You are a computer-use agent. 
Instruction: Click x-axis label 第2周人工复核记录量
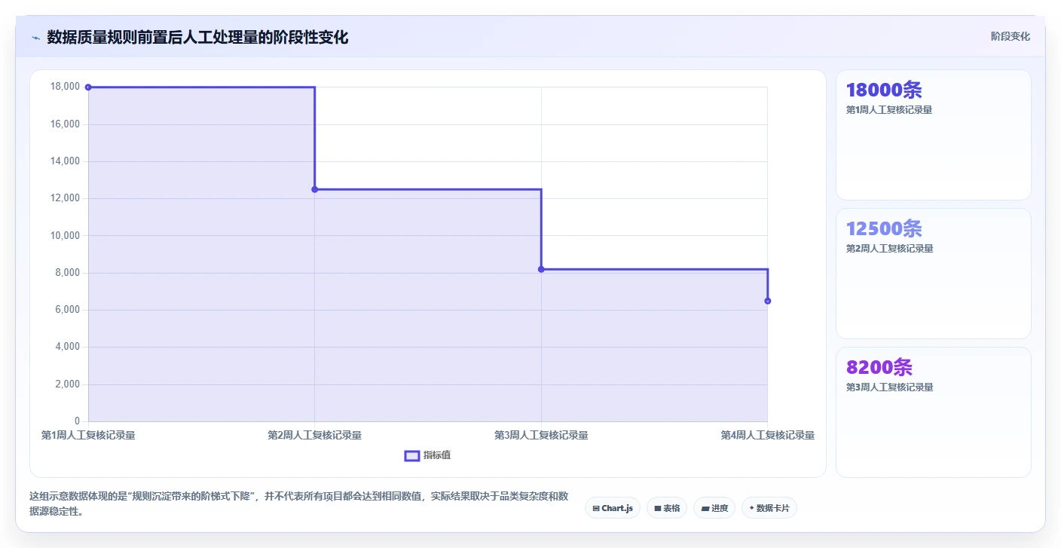coord(315,435)
